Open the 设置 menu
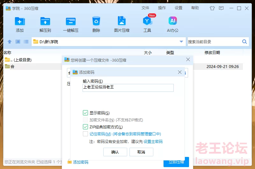The image size is (255, 169). [178, 8]
